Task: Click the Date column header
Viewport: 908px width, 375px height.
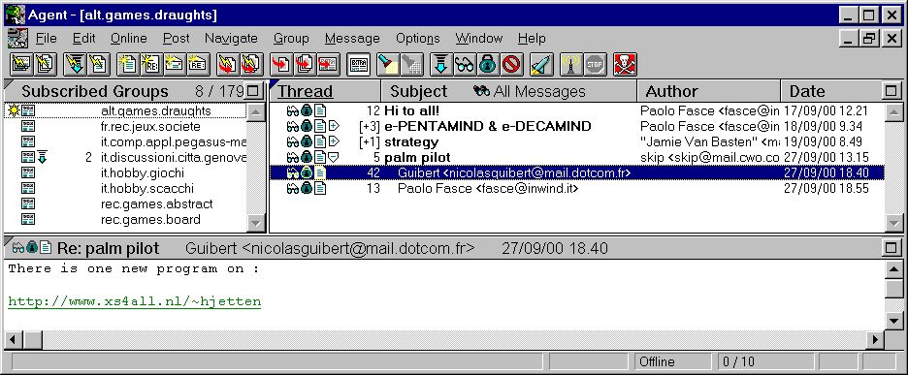Action: click(831, 91)
